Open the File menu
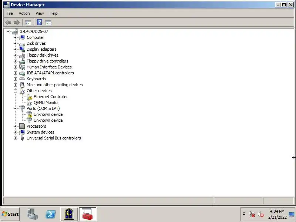The image size is (296, 222). (x=10, y=13)
